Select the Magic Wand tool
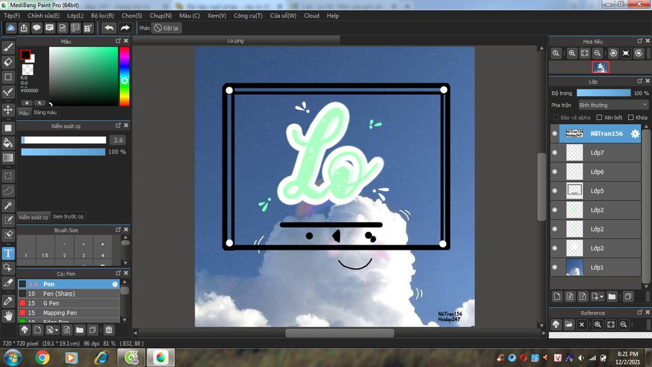Image resolution: width=652 pixels, height=367 pixels. 8,206
